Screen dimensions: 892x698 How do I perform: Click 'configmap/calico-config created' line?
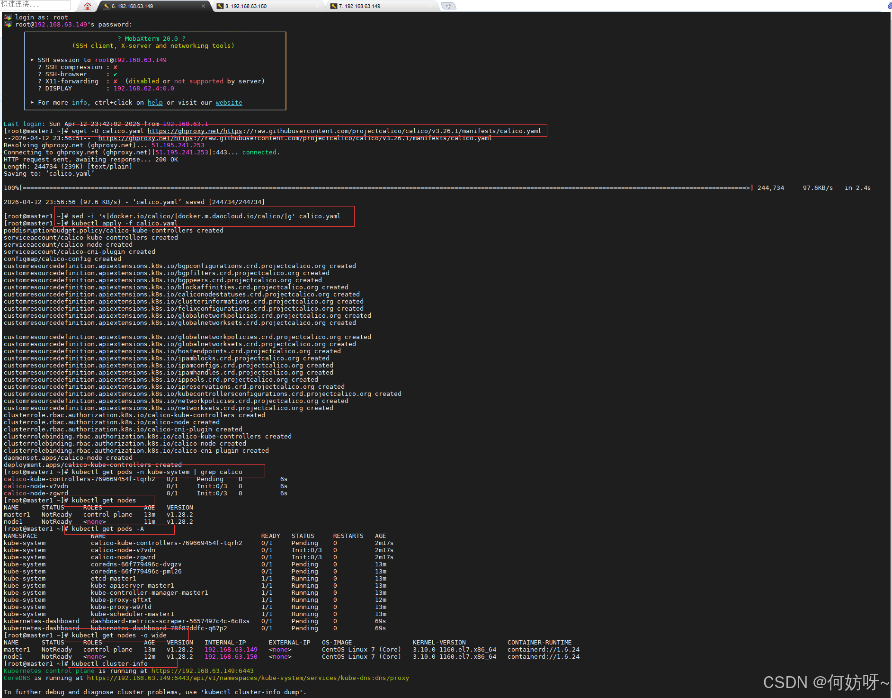pos(62,259)
